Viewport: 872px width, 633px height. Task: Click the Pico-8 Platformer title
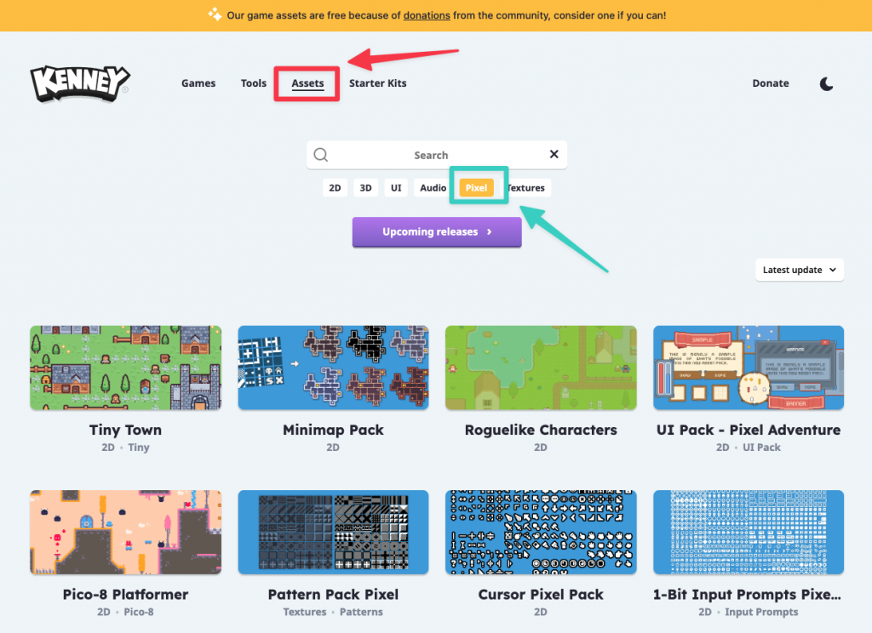126,594
